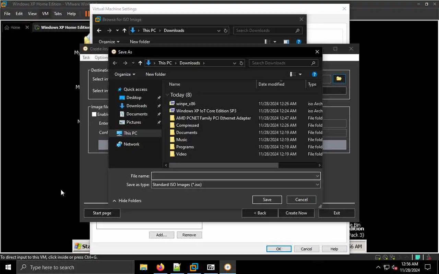
Task: Click help icon in Browse for ISO Image
Action: point(299,42)
